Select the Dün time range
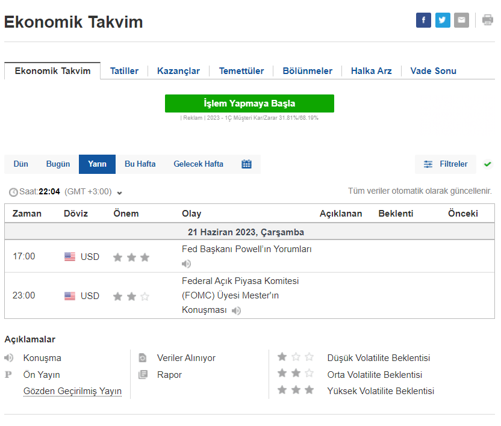This screenshot has width=501, height=426. [x=21, y=164]
